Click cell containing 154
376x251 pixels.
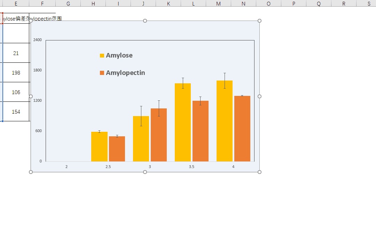pyautogui.click(x=16, y=112)
